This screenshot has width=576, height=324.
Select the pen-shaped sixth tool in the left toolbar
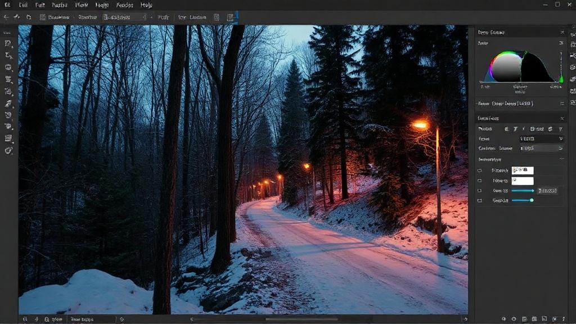click(x=8, y=103)
